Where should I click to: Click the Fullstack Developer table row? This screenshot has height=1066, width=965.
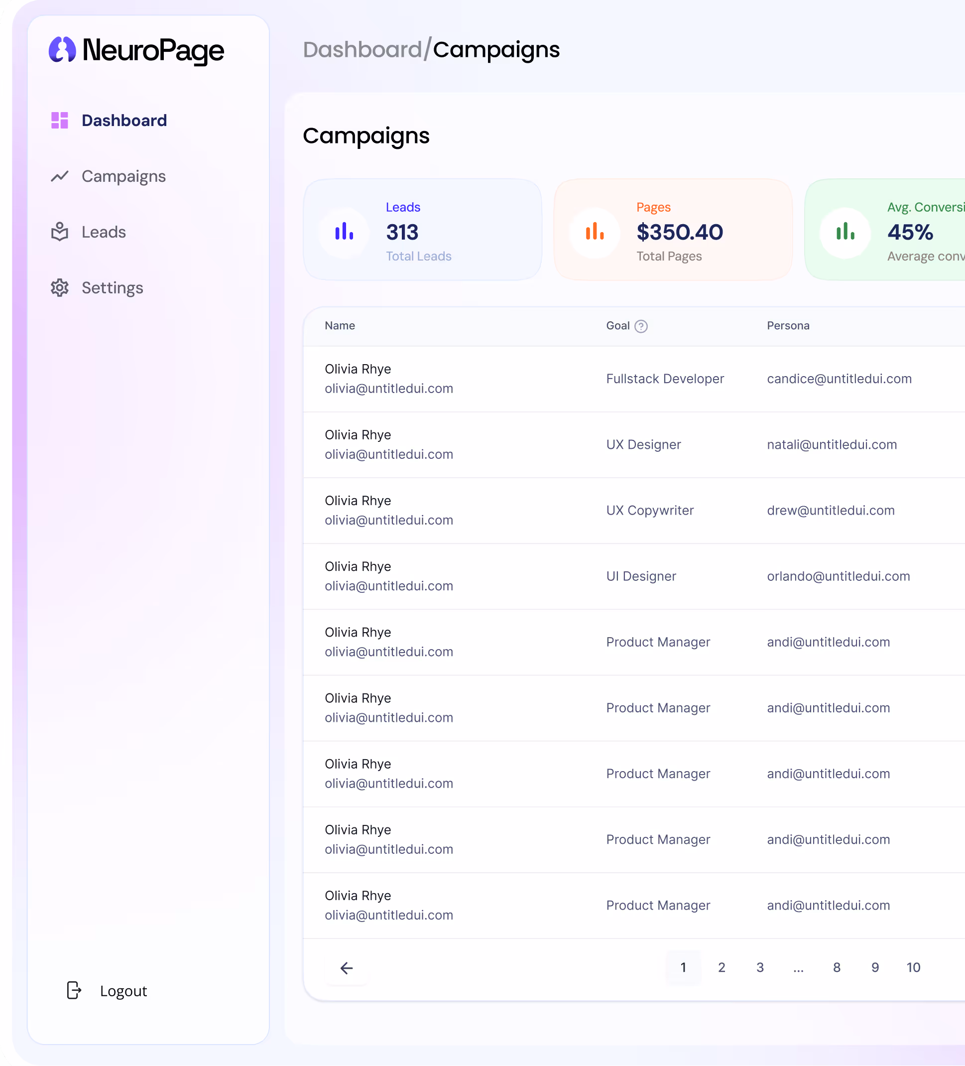(x=665, y=379)
